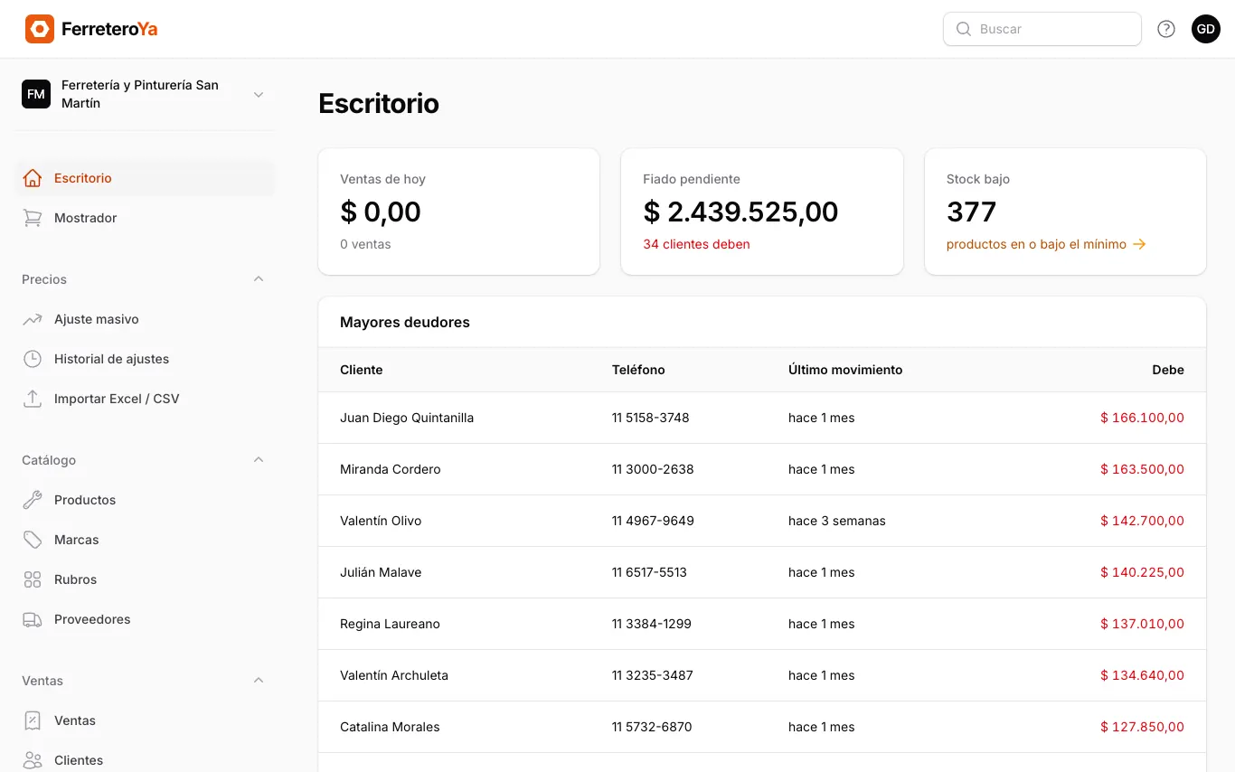Click the Productos wrench icon
The height and width of the screenshot is (772, 1235).
pyautogui.click(x=33, y=500)
